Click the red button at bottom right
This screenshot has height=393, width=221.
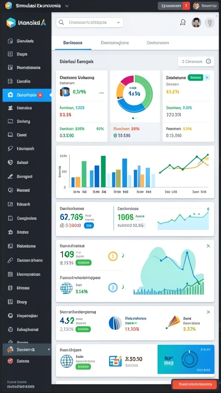pyautogui.click(x=194, y=384)
